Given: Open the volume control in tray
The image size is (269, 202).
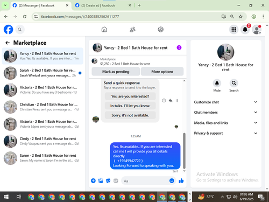Looking at the screenshot, I should [x=235, y=197].
